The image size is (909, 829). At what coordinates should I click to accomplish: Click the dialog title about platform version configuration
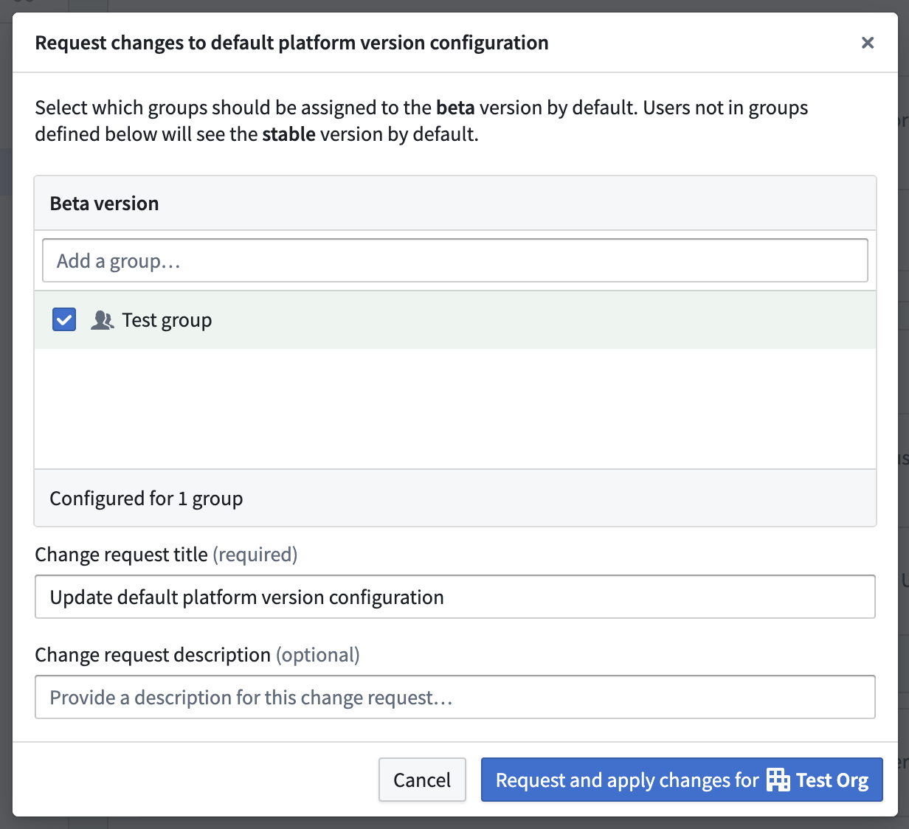click(x=291, y=43)
